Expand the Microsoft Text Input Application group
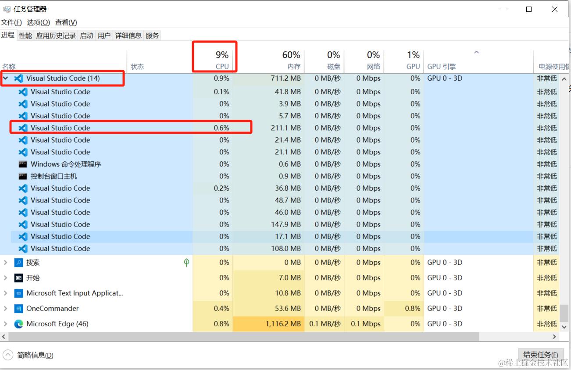 pos(6,293)
